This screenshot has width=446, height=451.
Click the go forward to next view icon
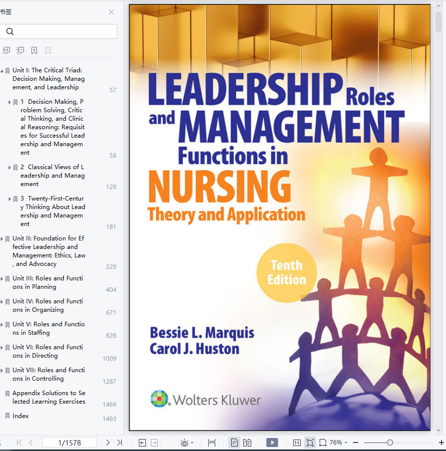(x=154, y=443)
